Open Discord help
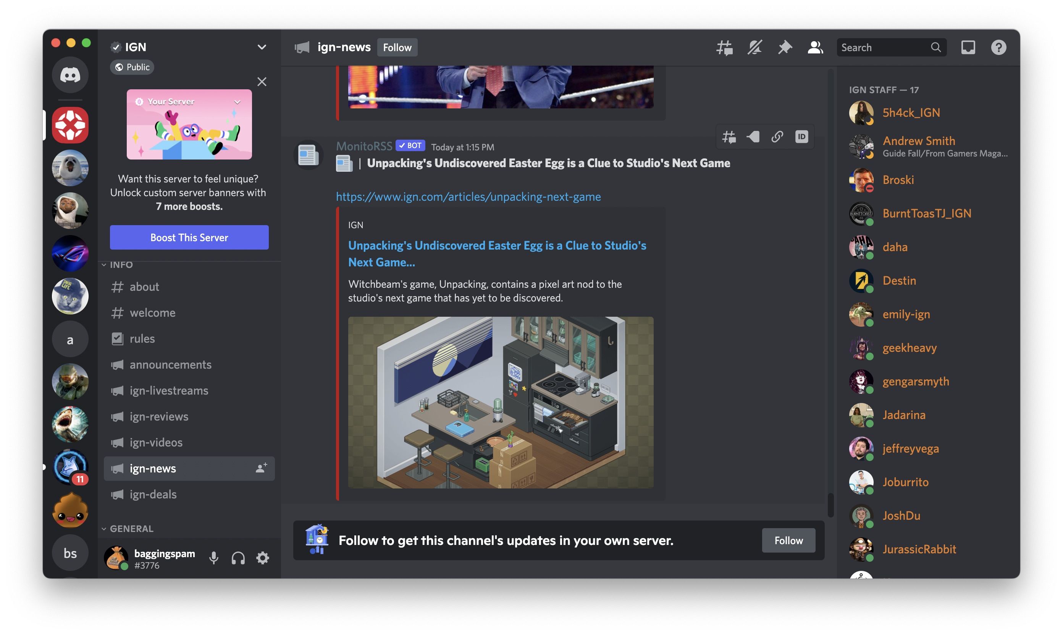1063x635 pixels. coord(998,47)
